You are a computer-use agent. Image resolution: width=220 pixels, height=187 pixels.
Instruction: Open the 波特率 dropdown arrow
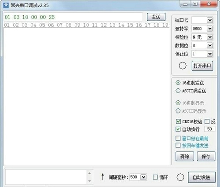click(210, 29)
